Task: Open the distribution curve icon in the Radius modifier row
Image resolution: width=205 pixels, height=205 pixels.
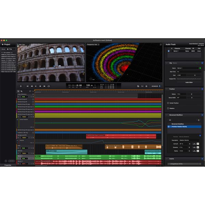Action: pyautogui.click(x=194, y=151)
